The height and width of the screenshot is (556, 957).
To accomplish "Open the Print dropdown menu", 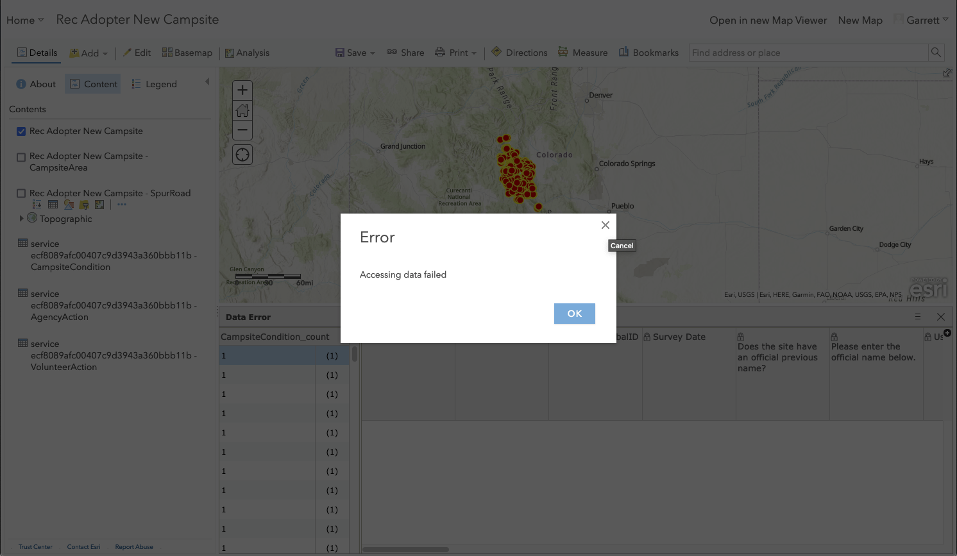I will pos(456,52).
